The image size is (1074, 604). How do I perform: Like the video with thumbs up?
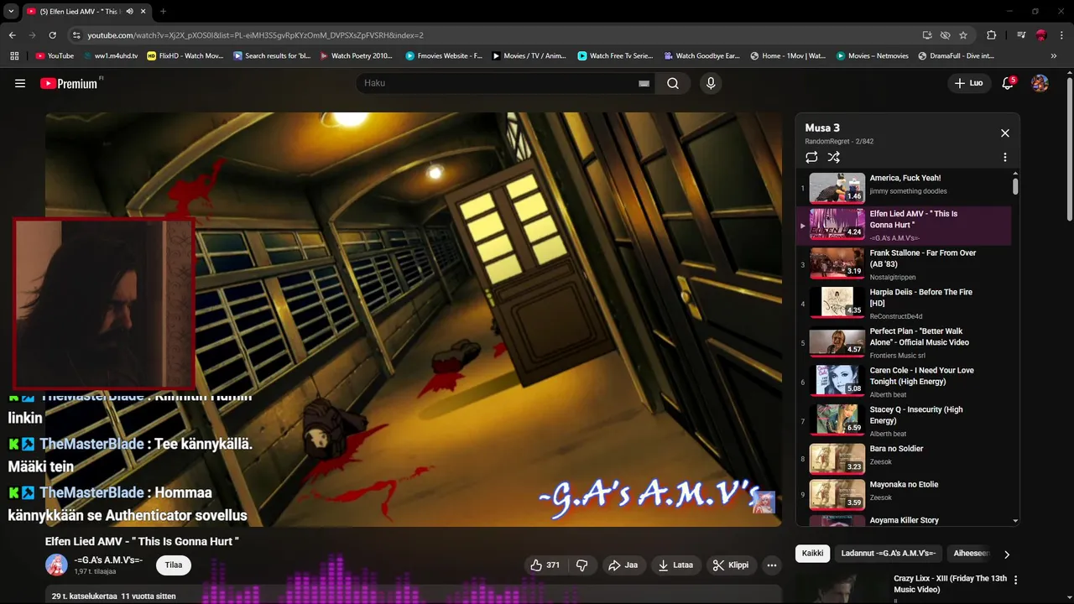click(x=545, y=565)
